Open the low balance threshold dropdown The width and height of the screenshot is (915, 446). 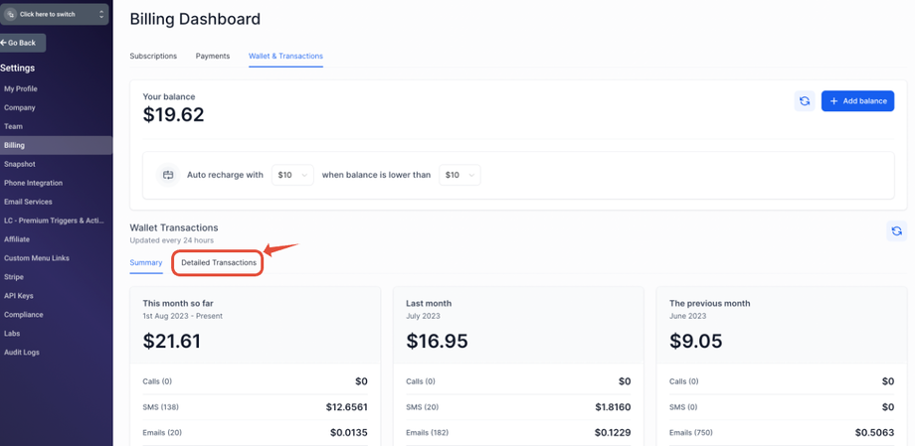pos(459,175)
